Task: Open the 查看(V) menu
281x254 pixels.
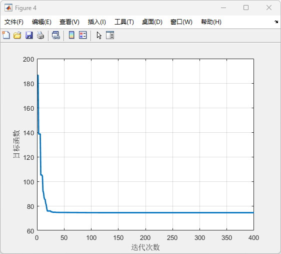Action: [x=69, y=22]
